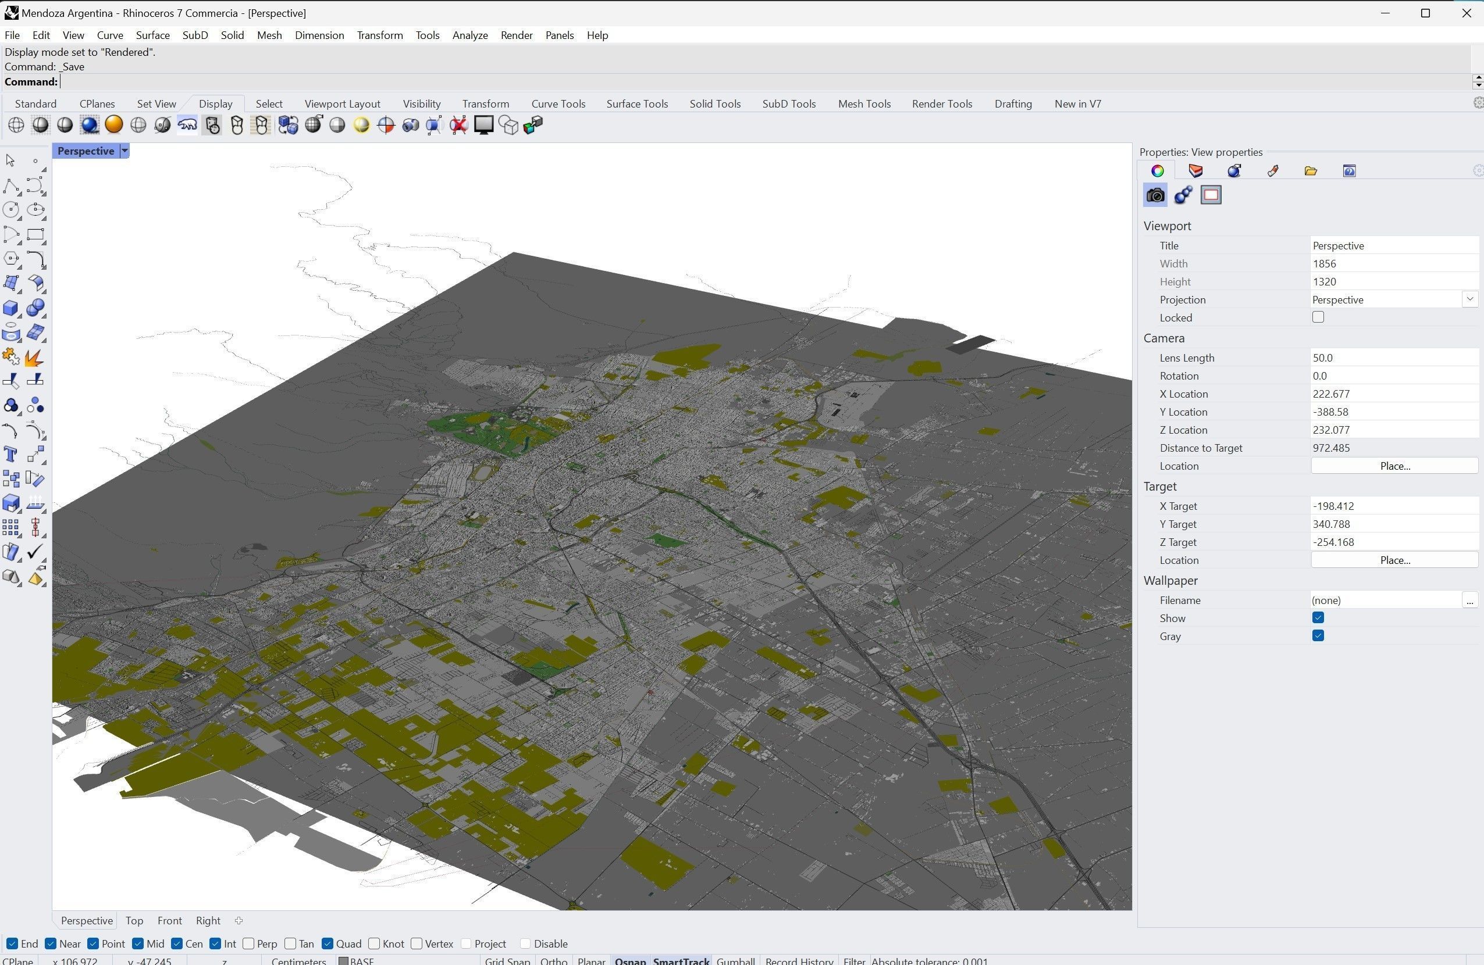Screen dimensions: 1484x965
Task: Select the Wireframe viewport display icon
Action: 16,125
